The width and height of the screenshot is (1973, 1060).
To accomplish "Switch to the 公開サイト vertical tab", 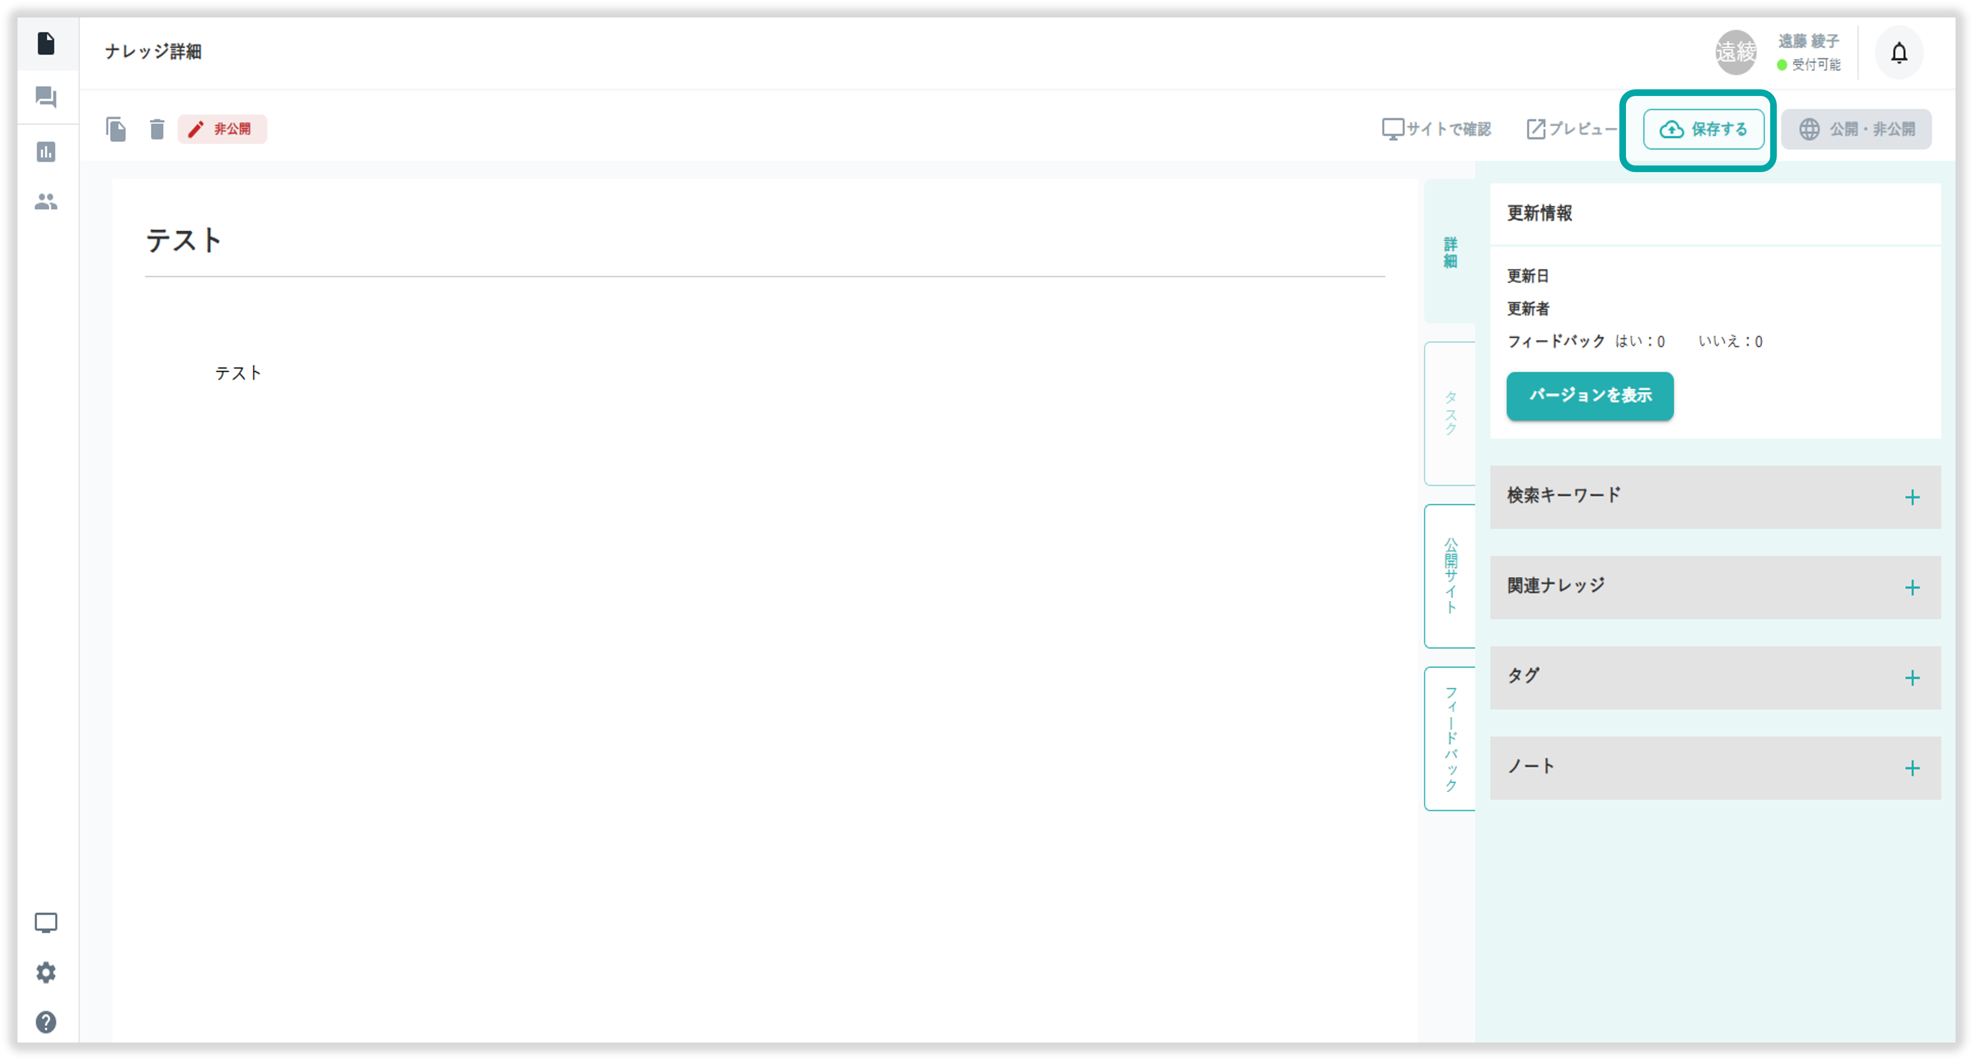I will (1450, 576).
